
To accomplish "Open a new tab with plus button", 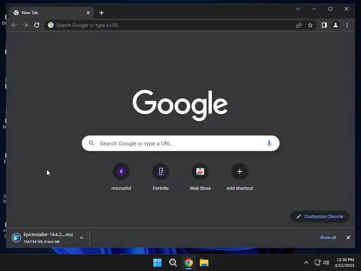I will tap(101, 13).
